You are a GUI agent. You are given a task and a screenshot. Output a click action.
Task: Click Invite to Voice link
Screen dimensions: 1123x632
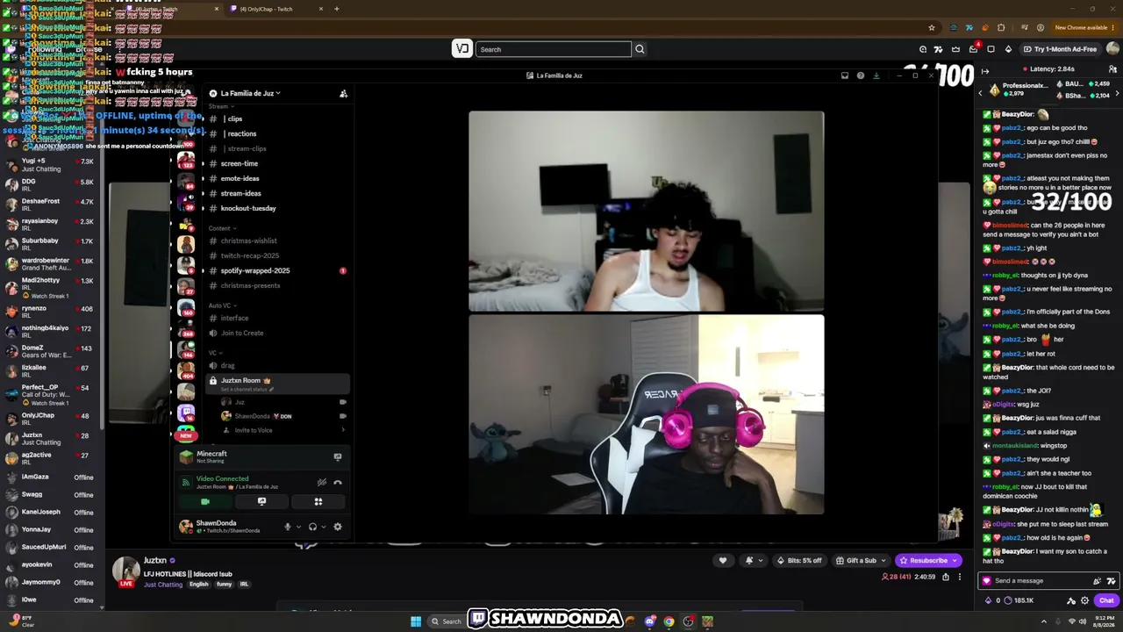pos(254,430)
